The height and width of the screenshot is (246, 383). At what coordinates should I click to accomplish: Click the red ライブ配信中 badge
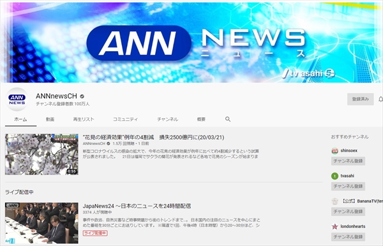95,233
